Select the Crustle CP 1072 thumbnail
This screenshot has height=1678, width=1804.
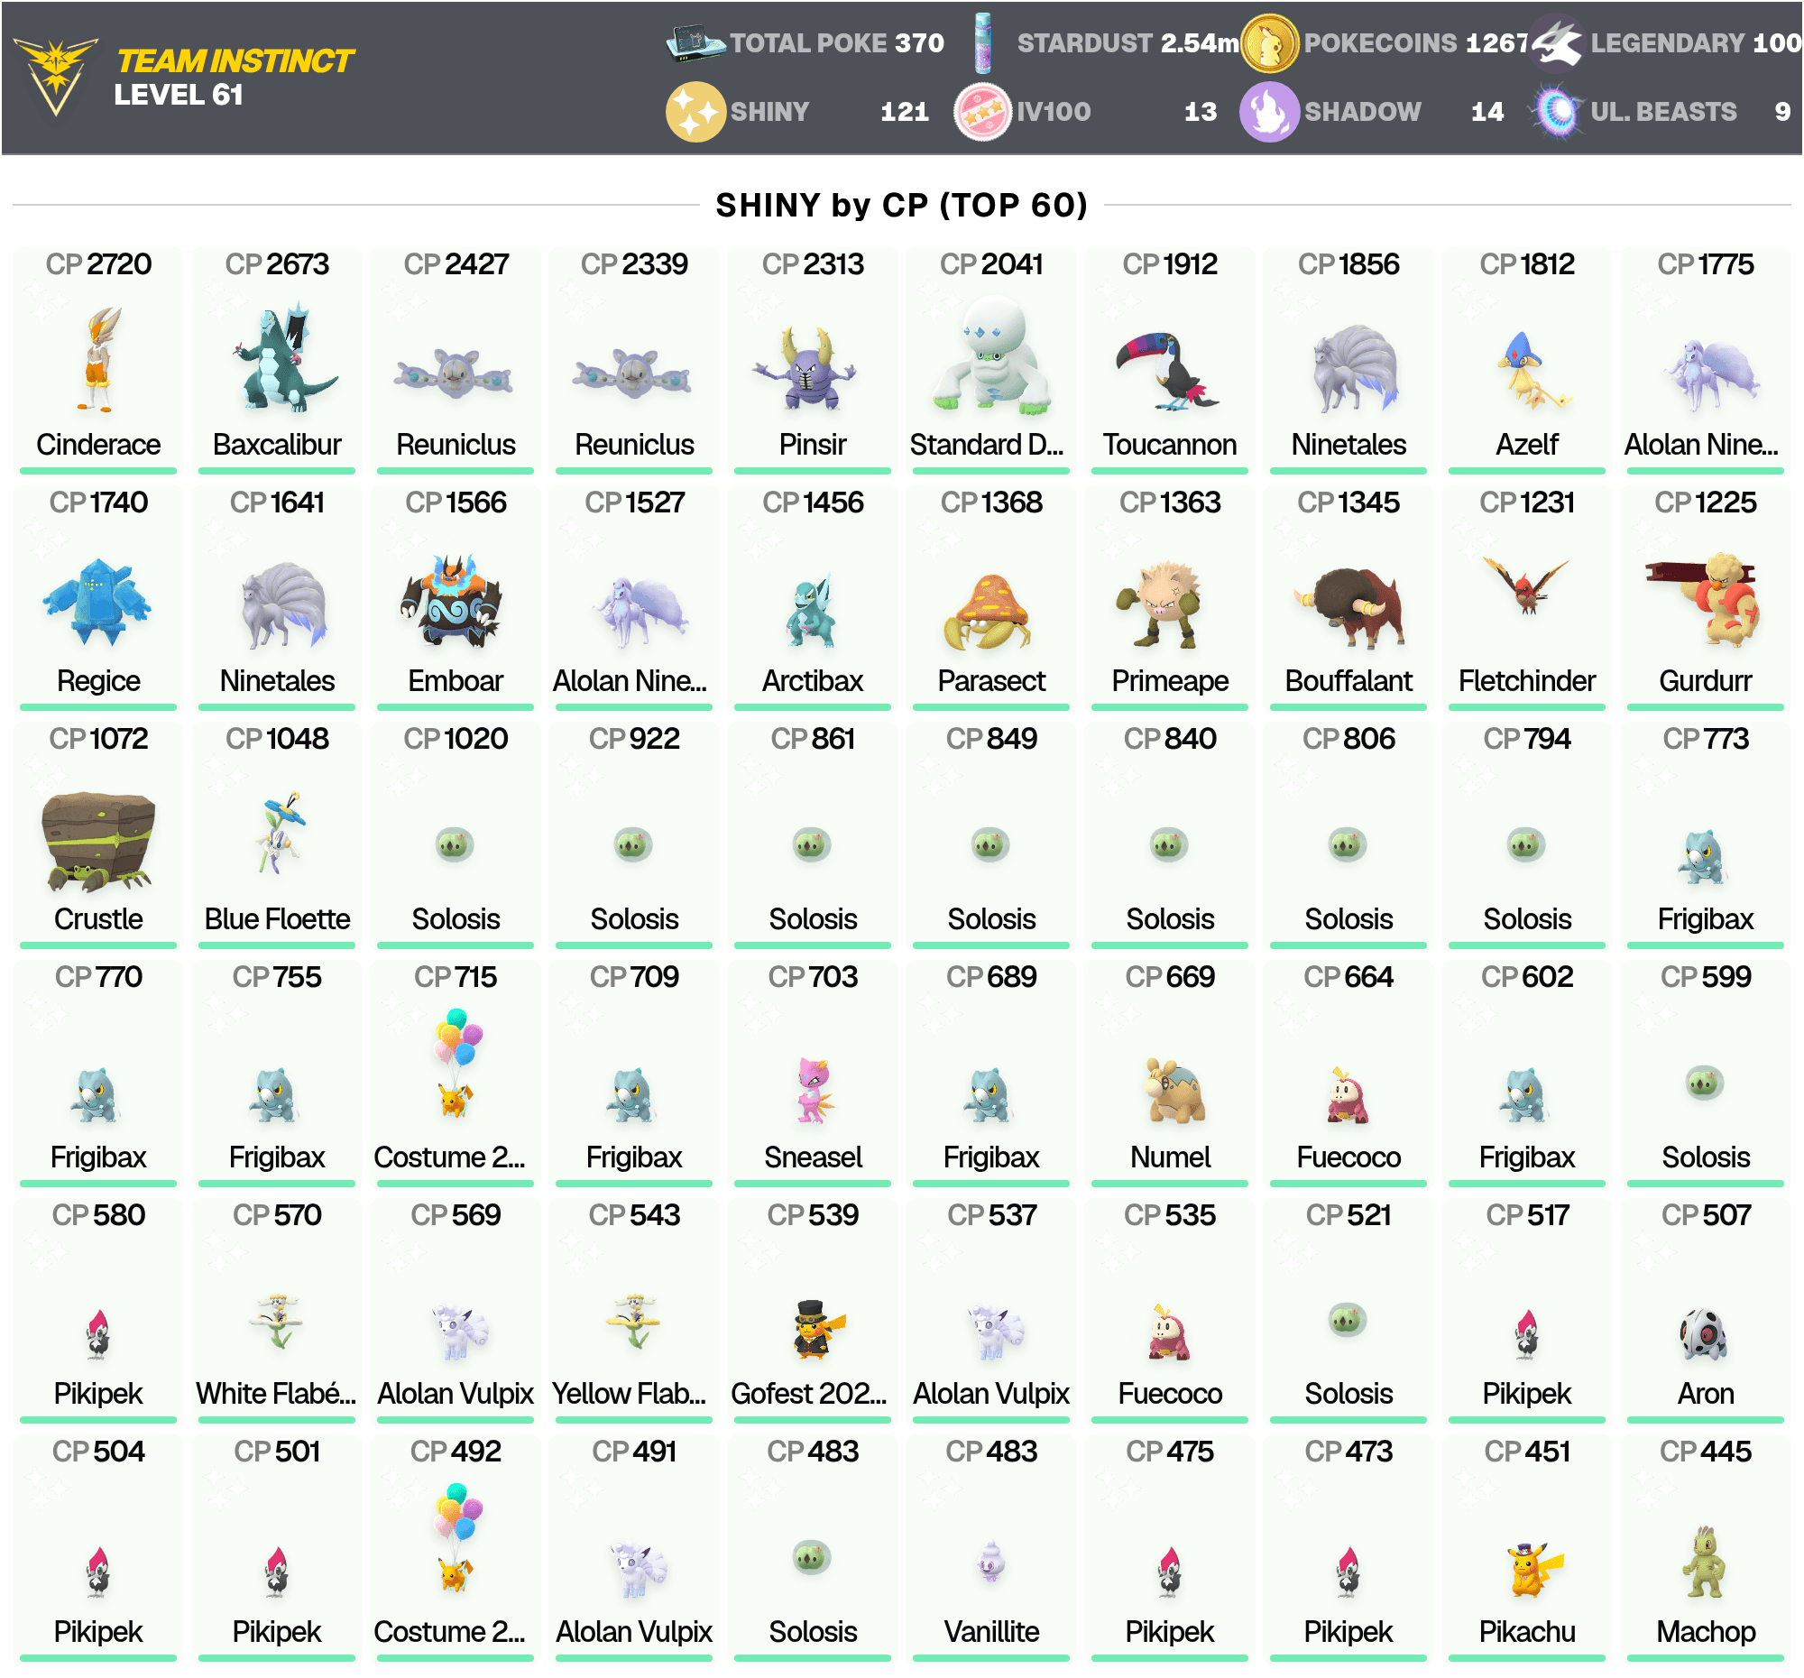pyautogui.click(x=98, y=834)
